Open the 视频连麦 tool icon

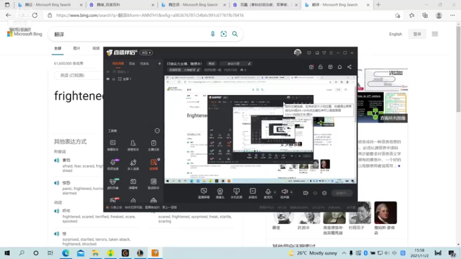point(113,165)
